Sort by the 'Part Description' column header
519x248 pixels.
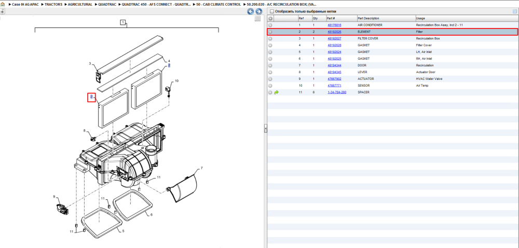click(x=386, y=19)
